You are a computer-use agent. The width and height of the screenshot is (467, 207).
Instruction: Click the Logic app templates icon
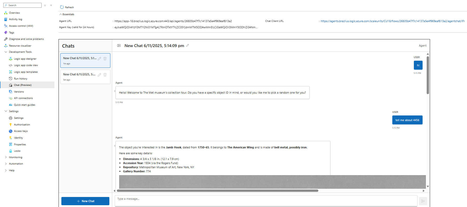[11, 72]
